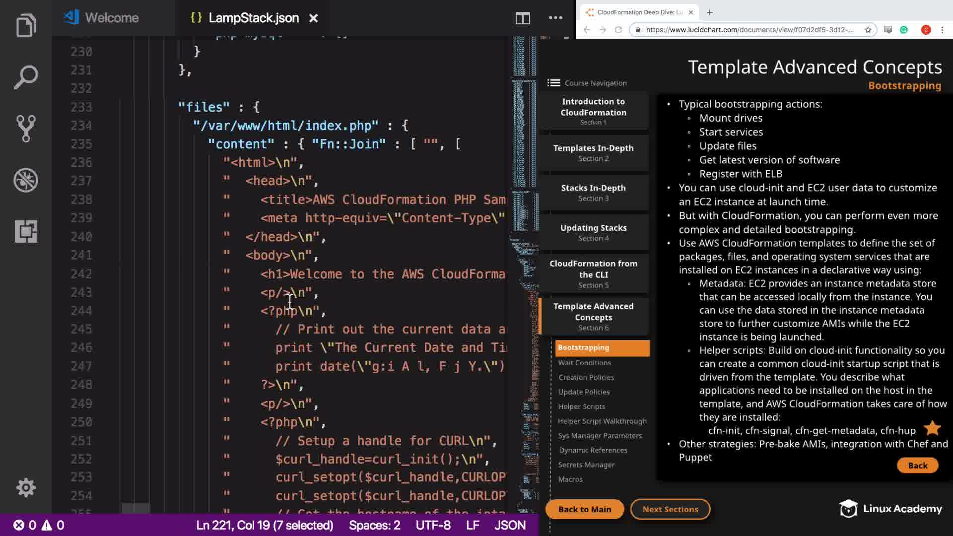953x536 pixels.
Task: Click the split editor icon
Action: pyautogui.click(x=523, y=18)
